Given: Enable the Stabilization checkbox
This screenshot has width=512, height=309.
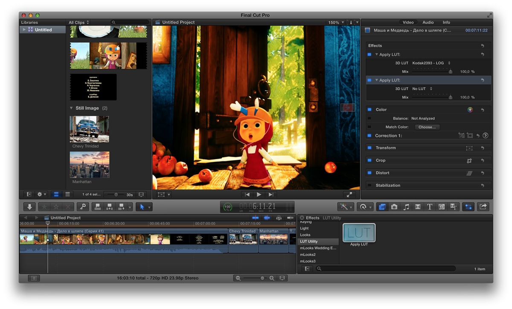Looking at the screenshot, I should tap(369, 186).
